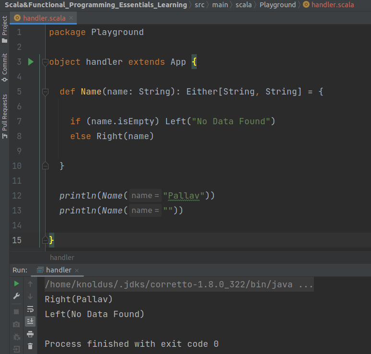The image size is (371, 354).
Task: Click the Right(Pallav) output line
Action: 79,299
